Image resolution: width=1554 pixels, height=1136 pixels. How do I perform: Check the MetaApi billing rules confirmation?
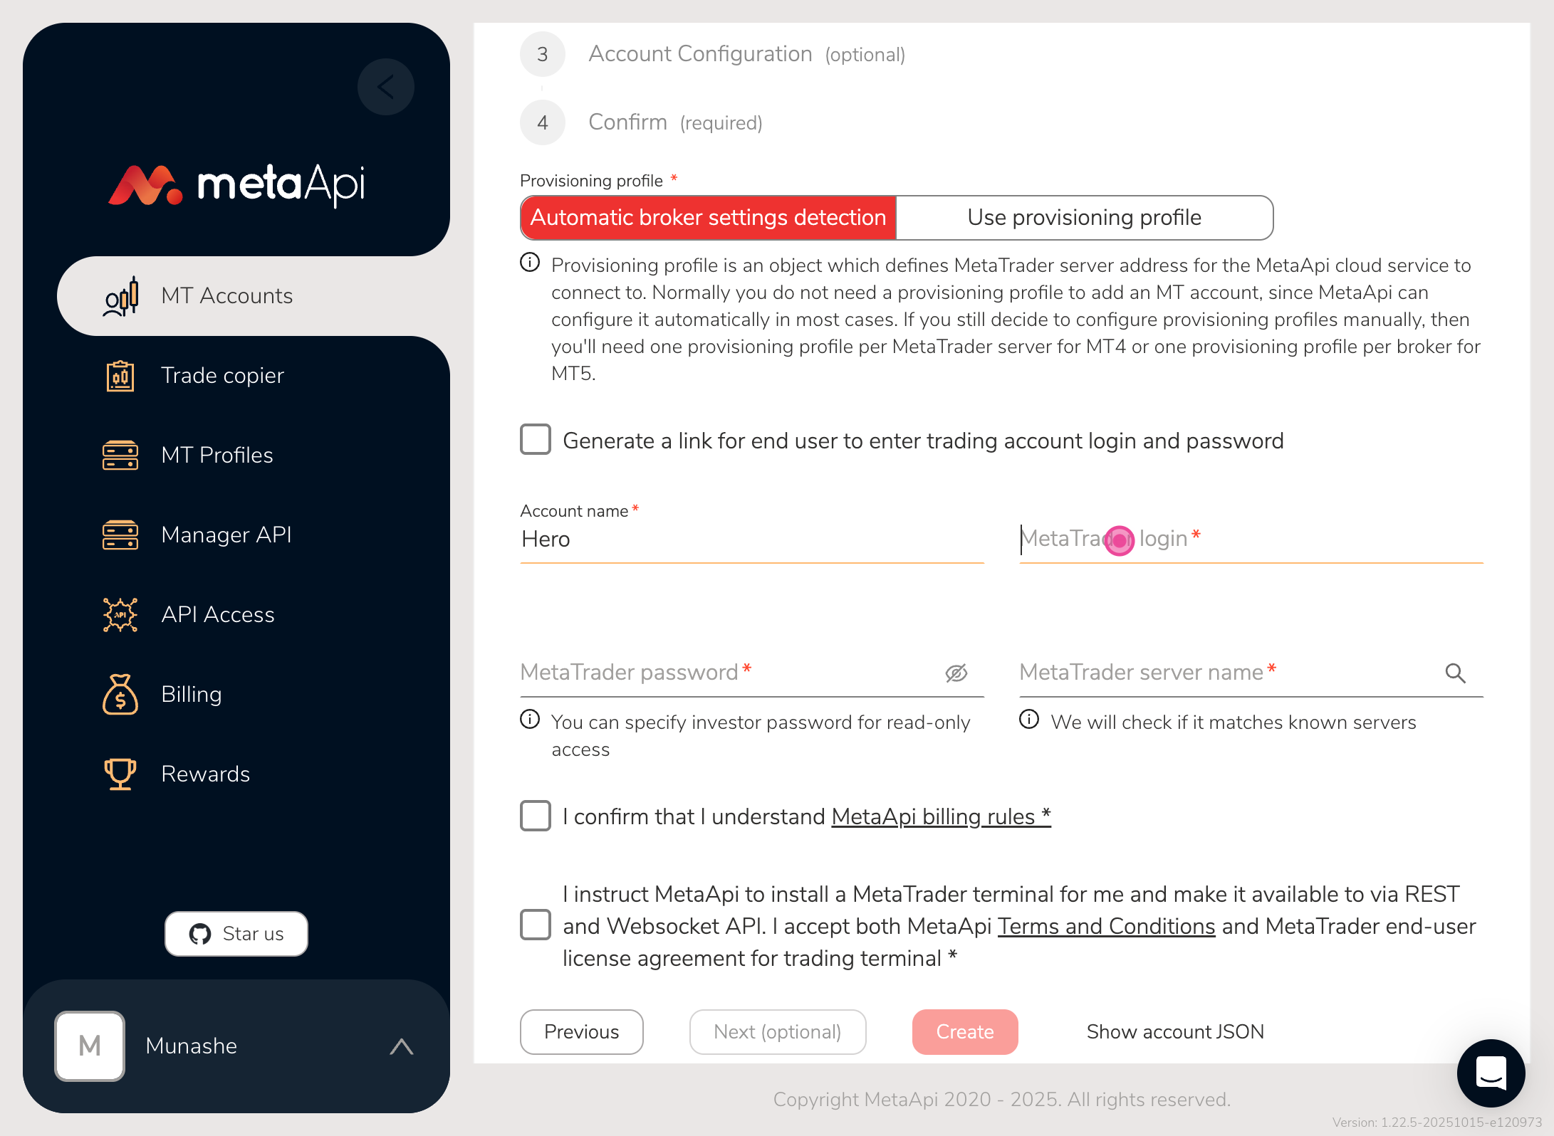(x=536, y=816)
